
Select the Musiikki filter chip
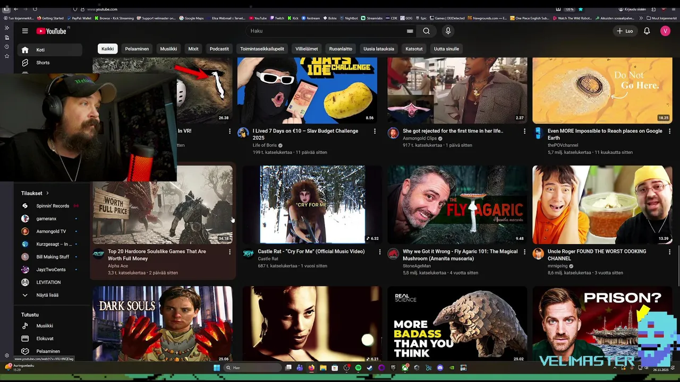(168, 49)
